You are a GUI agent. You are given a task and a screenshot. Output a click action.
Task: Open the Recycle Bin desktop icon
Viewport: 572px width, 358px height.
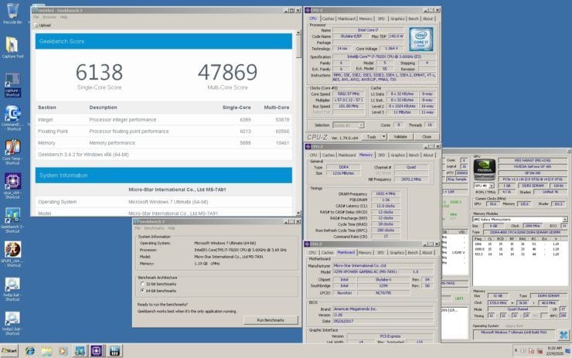click(12, 11)
